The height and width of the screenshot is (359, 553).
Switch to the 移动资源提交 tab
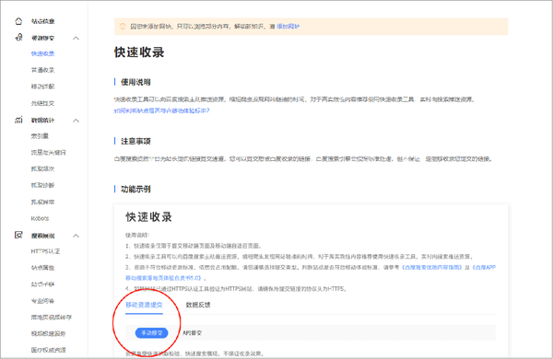pos(144,305)
